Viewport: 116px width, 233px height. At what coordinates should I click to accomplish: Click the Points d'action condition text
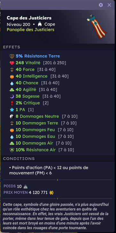(49, 170)
